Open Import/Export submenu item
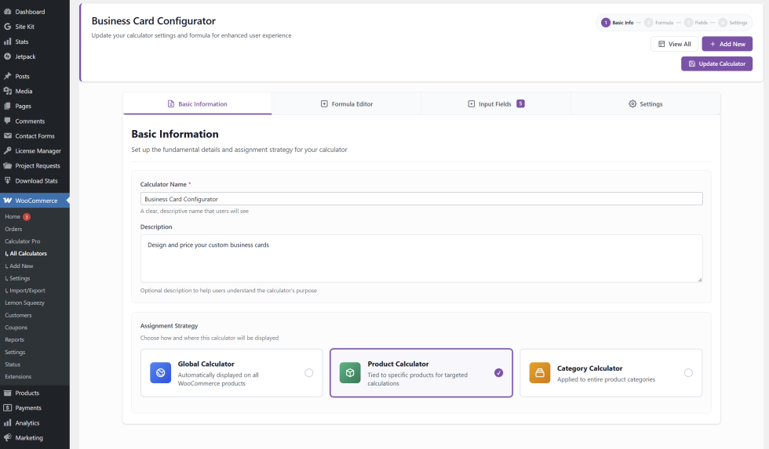The height and width of the screenshot is (449, 769). point(25,291)
